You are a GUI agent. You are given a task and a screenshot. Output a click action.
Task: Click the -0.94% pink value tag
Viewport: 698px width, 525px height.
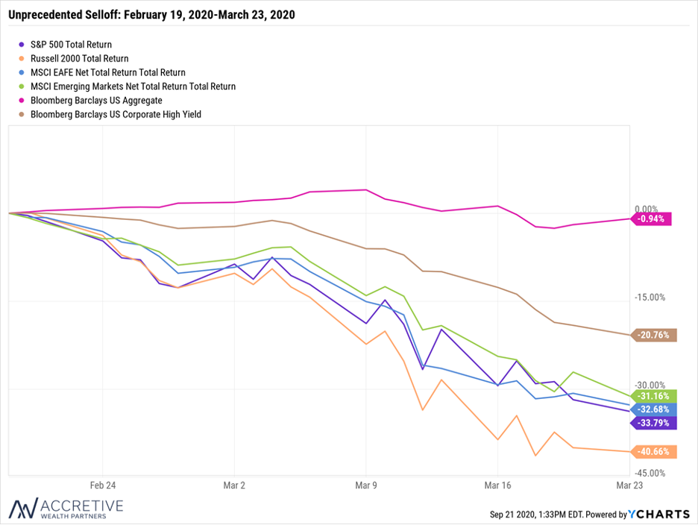coord(651,219)
